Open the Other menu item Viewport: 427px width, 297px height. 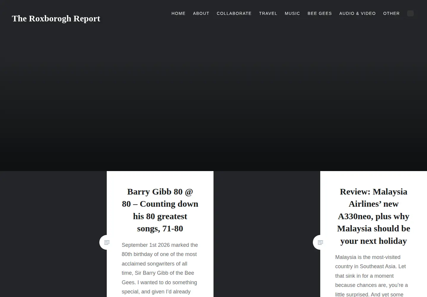click(x=391, y=13)
